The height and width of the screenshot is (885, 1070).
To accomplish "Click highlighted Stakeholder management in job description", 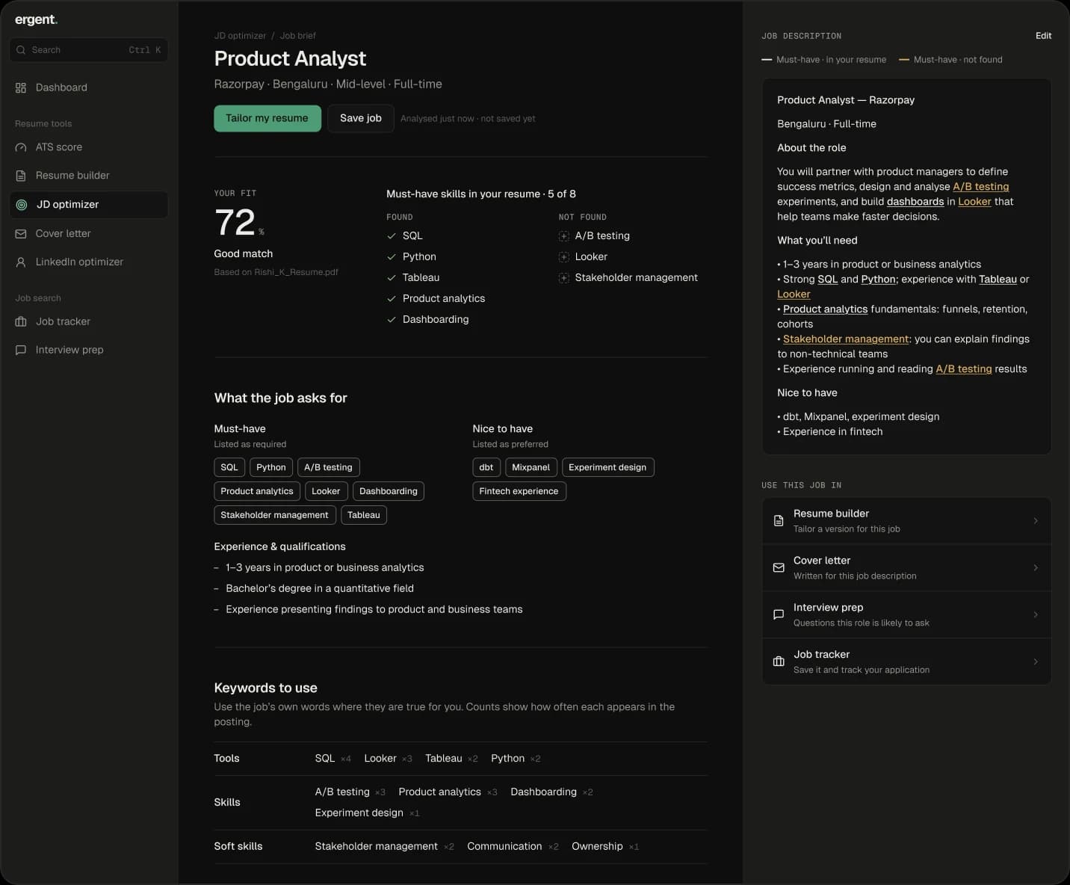I will point(846,339).
